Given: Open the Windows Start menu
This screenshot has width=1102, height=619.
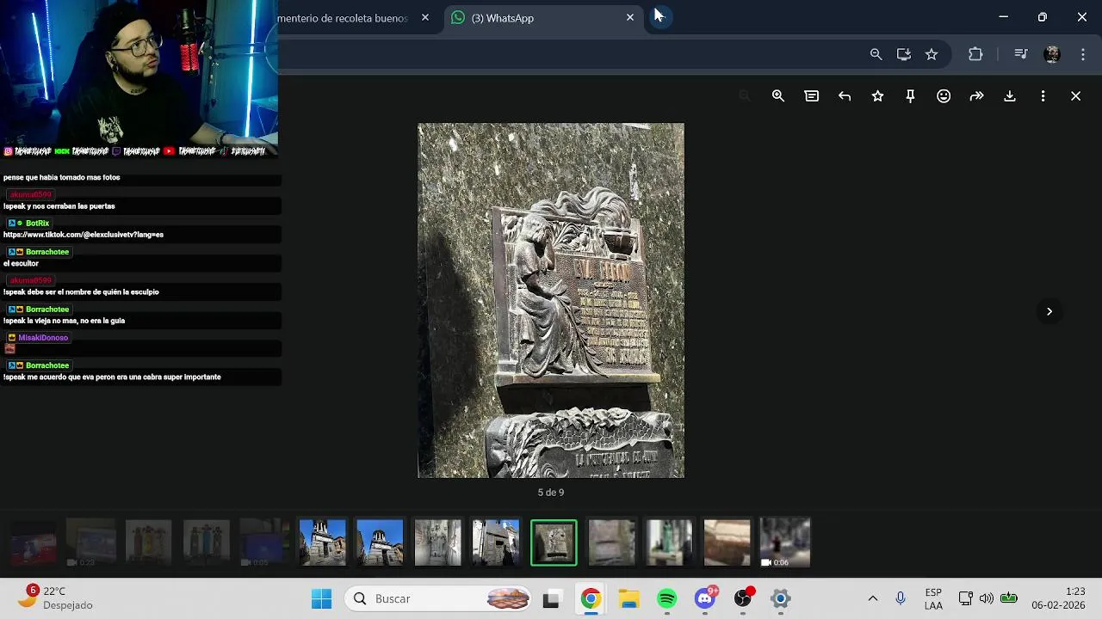Looking at the screenshot, I should [x=321, y=598].
